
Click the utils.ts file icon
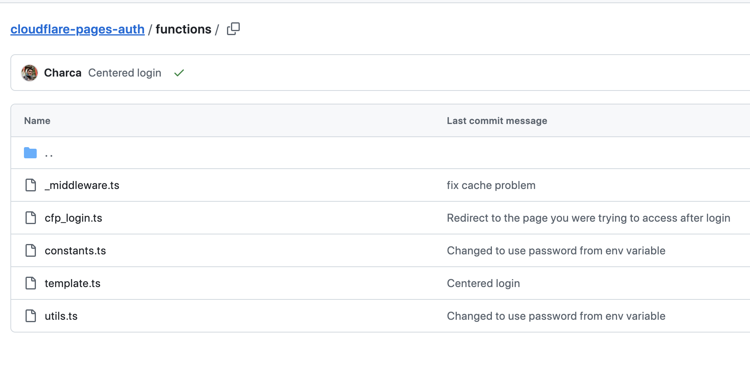point(31,316)
